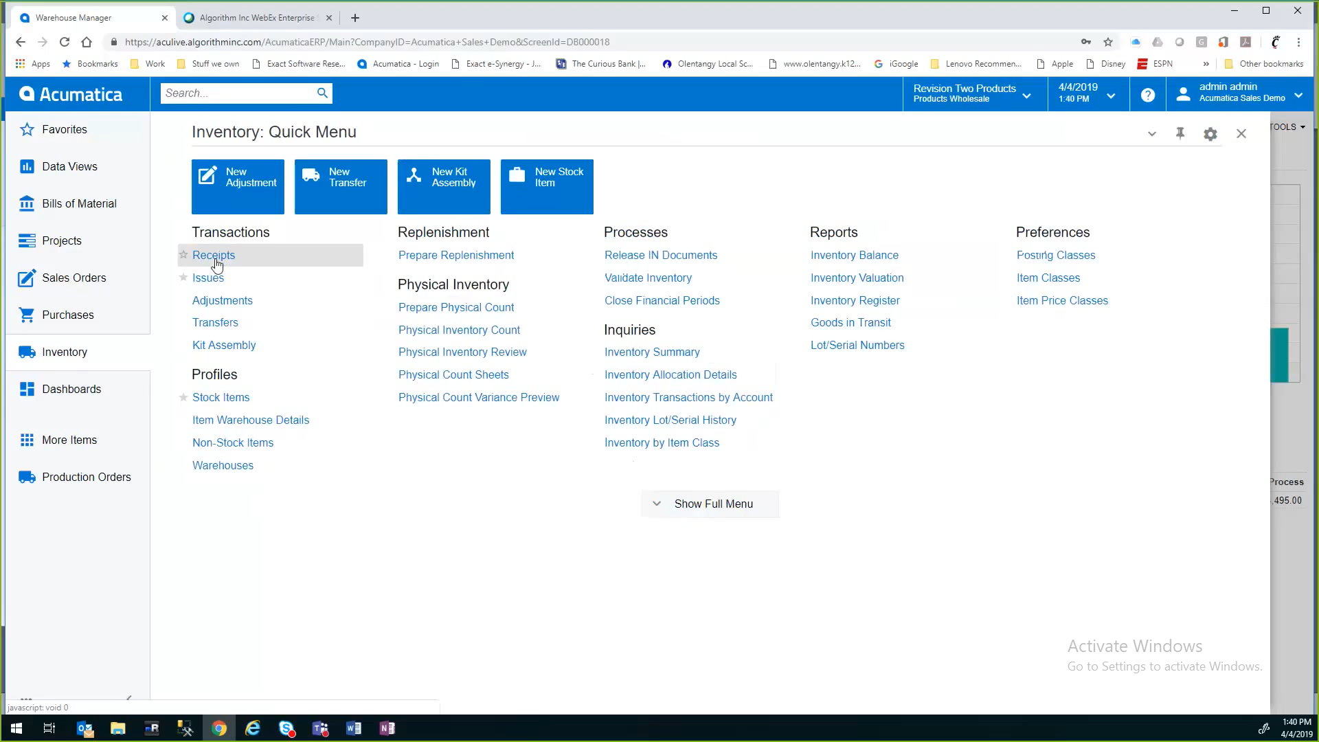Click the Skype icon in taskbar
Screen dimensions: 1319x742
tap(286, 728)
